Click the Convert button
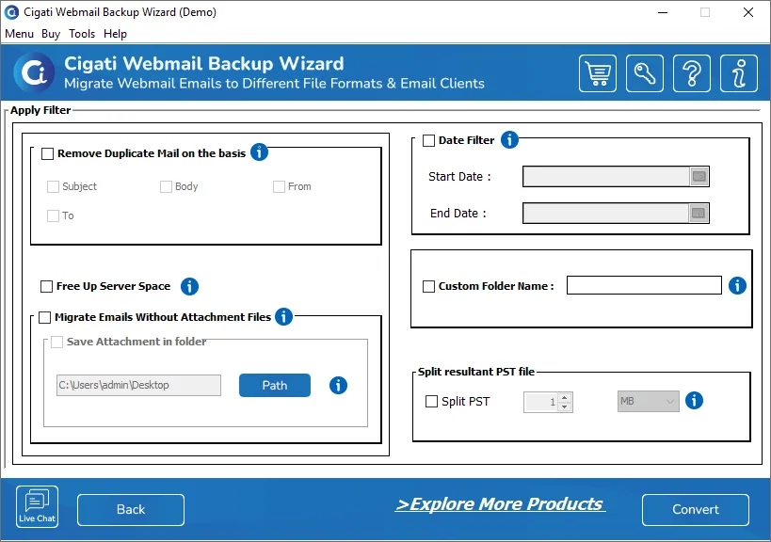771x542 pixels. click(696, 510)
